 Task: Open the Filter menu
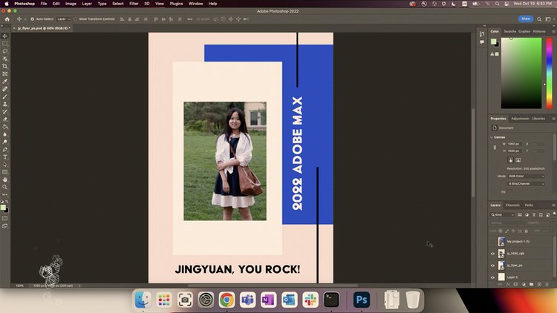pyautogui.click(x=133, y=4)
